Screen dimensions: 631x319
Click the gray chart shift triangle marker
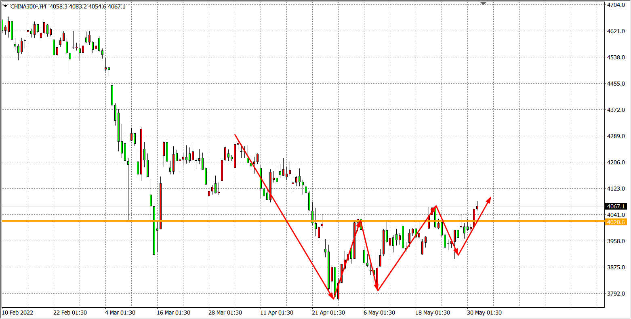[x=483, y=3]
